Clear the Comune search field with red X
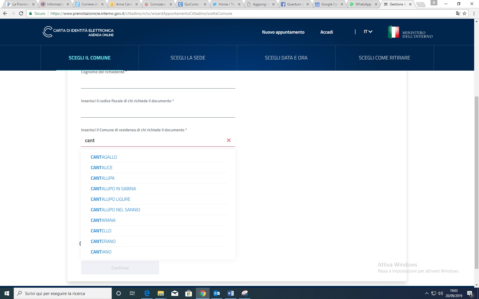Screen dimensions: 479x299 coord(229,140)
